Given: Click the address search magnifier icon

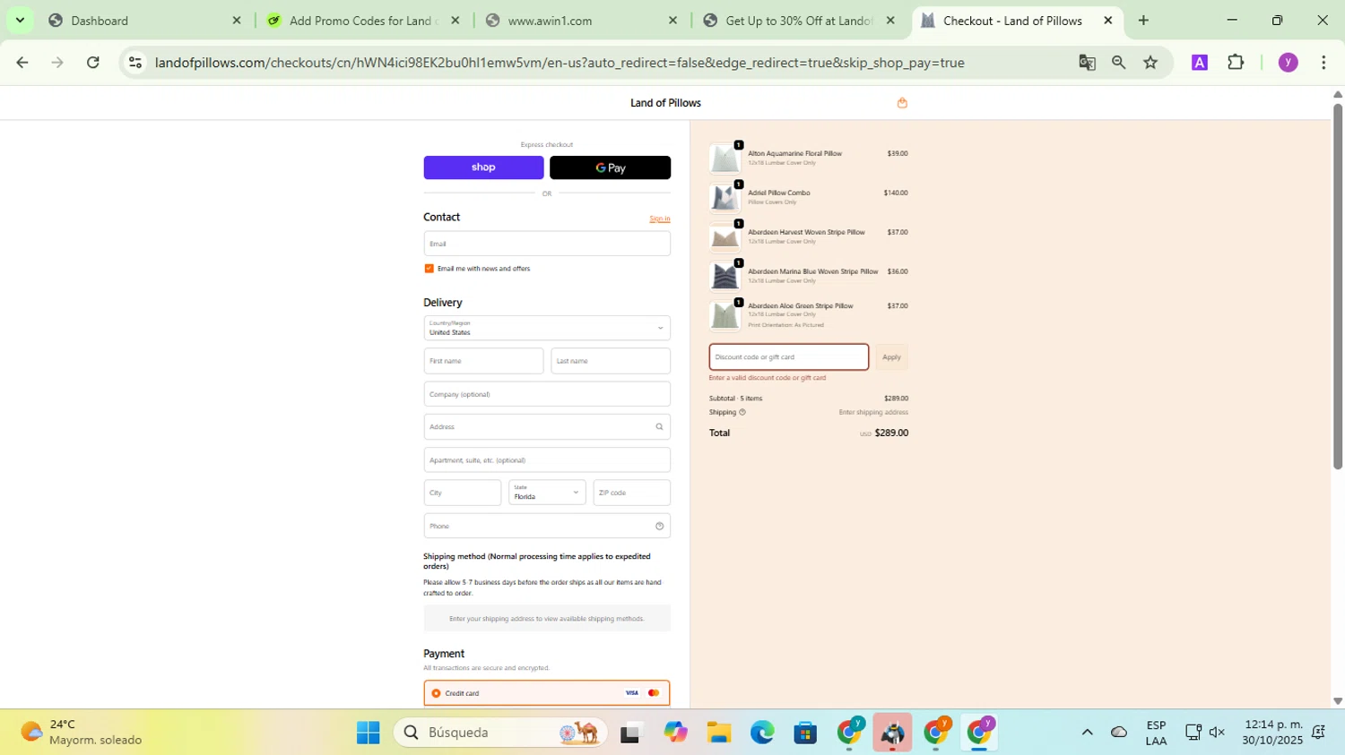Looking at the screenshot, I should point(659,427).
